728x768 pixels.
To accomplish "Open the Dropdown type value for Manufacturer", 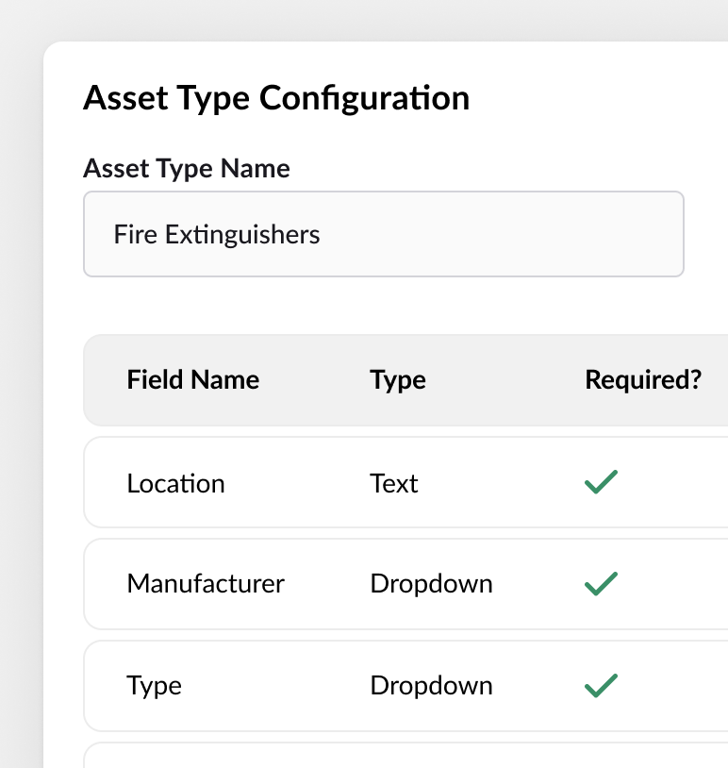I will tap(431, 584).
